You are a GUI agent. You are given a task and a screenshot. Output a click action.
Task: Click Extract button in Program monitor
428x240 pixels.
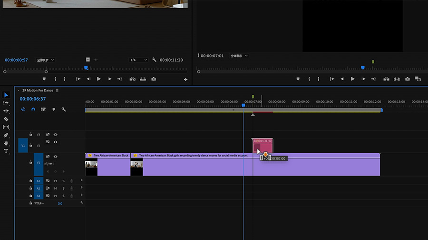(397, 79)
